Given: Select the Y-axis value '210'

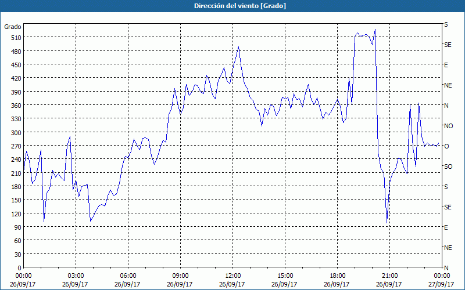Looking at the screenshot, I should 16,173.
